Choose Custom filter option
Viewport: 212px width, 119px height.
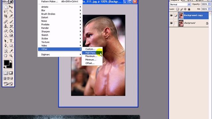92,49
